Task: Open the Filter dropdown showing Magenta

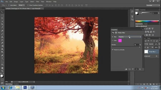Action: 130,37
